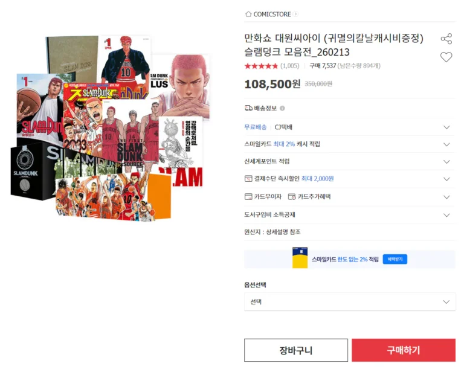Click the blue 혜택받기 button

click(395, 259)
